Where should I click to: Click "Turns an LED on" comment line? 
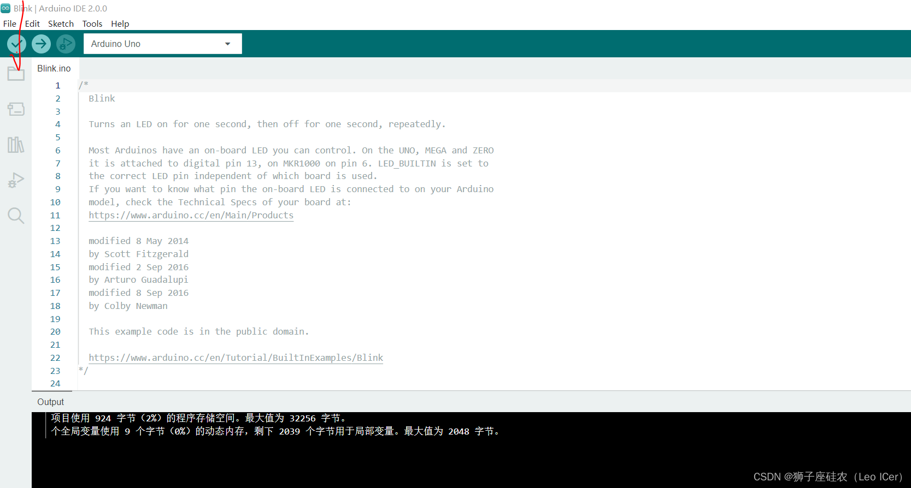click(x=267, y=124)
